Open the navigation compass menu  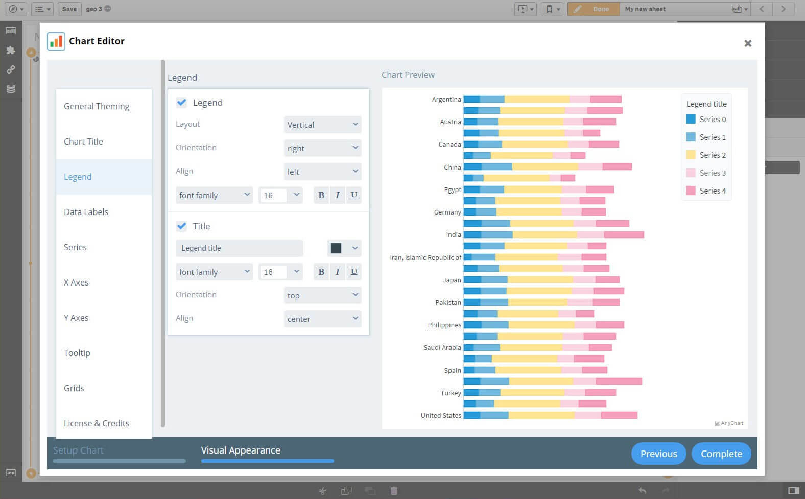coord(15,9)
